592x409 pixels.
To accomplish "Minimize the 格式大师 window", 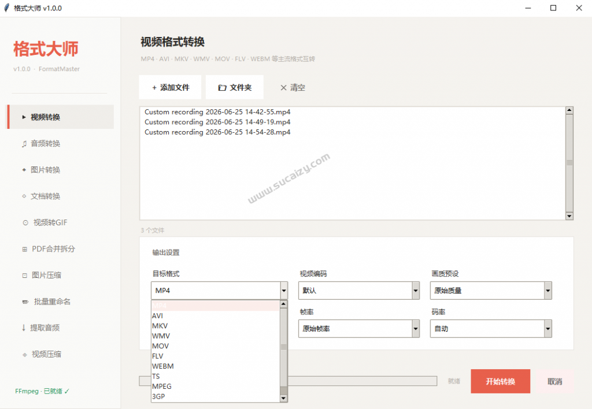I will (528, 8).
